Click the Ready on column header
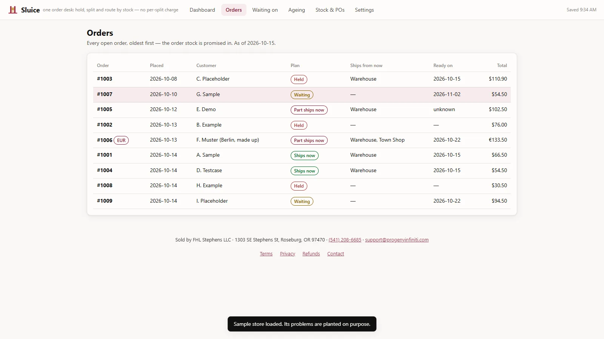 point(443,66)
